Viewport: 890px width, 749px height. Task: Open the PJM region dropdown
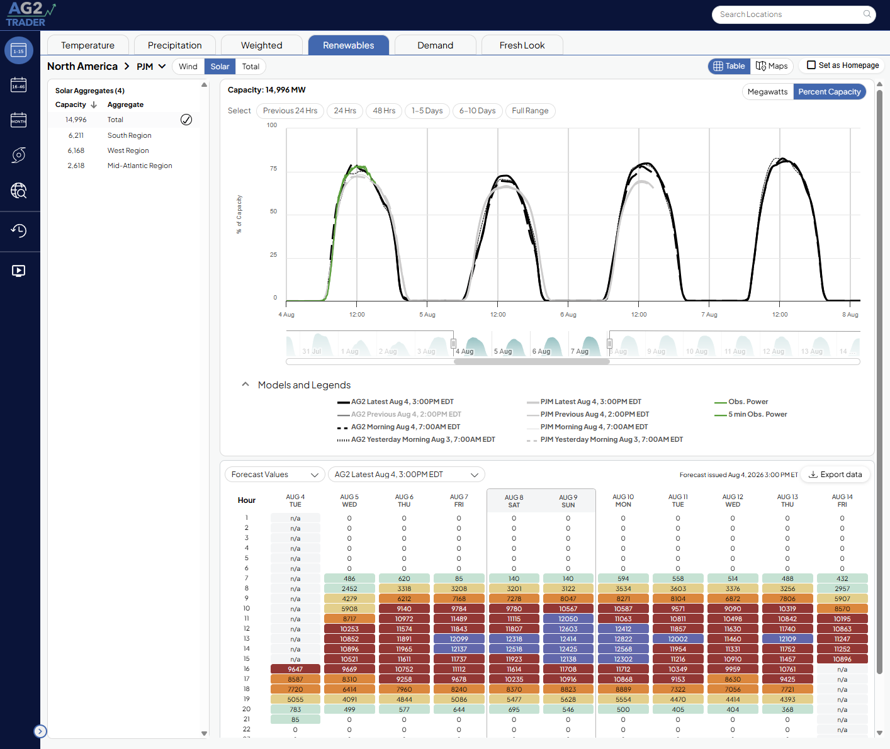pos(152,66)
